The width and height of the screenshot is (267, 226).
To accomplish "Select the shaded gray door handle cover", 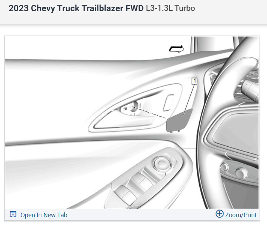I will click(x=179, y=121).
